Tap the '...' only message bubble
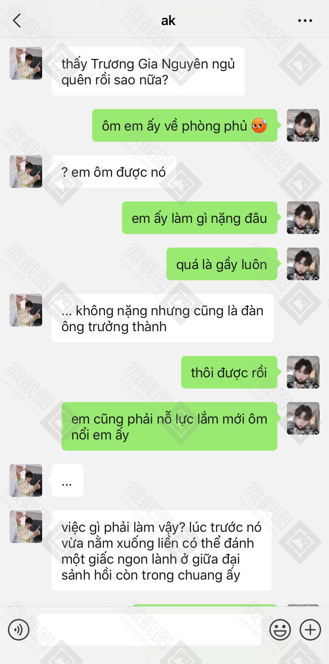Viewport: 329px width, 664px height. coord(68,480)
